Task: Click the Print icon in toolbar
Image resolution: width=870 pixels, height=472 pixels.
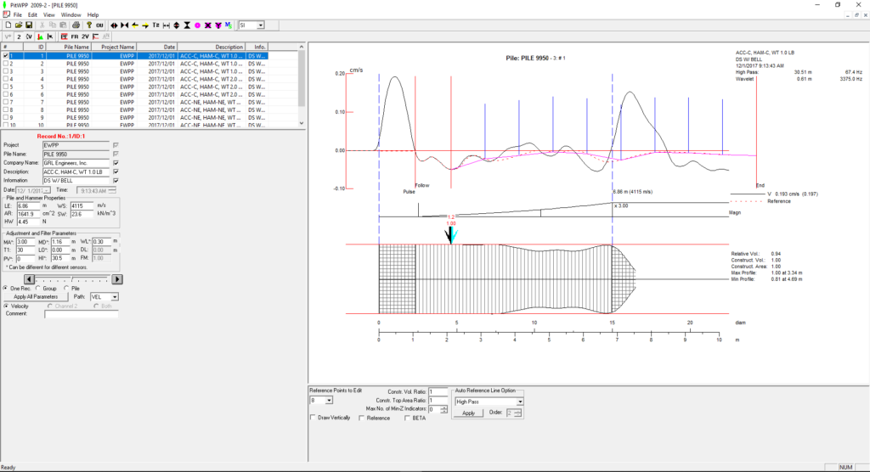Action: pos(76,25)
